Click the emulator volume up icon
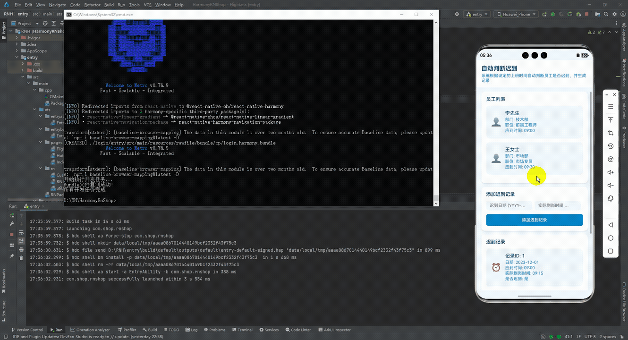 (x=611, y=172)
